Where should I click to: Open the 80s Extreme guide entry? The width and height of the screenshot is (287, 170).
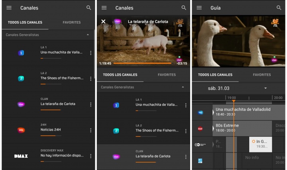pos(242,128)
